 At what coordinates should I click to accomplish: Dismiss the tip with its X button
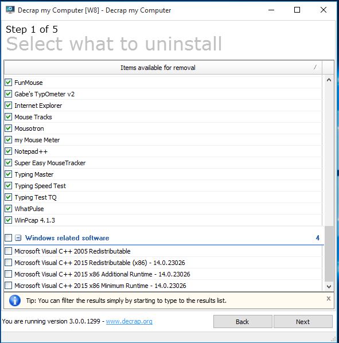pyautogui.click(x=328, y=298)
